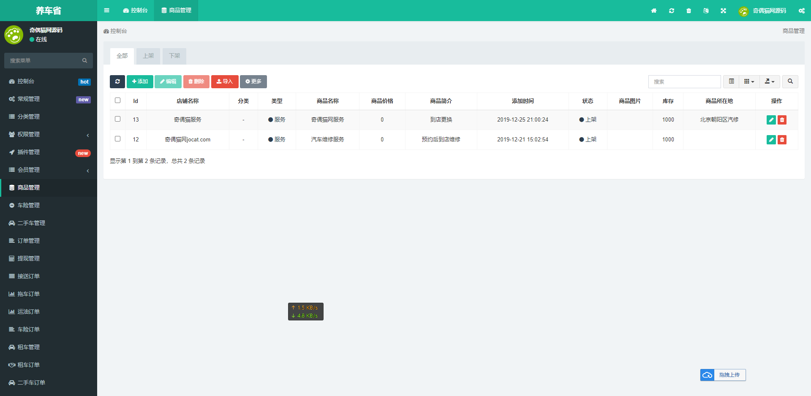Click the search magnifier button beside export

coord(790,81)
